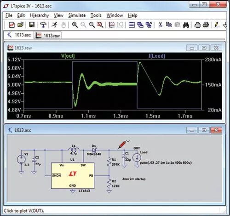The height and width of the screenshot is (216, 230).
Task: Switch to the 1613.raw tab
Action: point(48,36)
